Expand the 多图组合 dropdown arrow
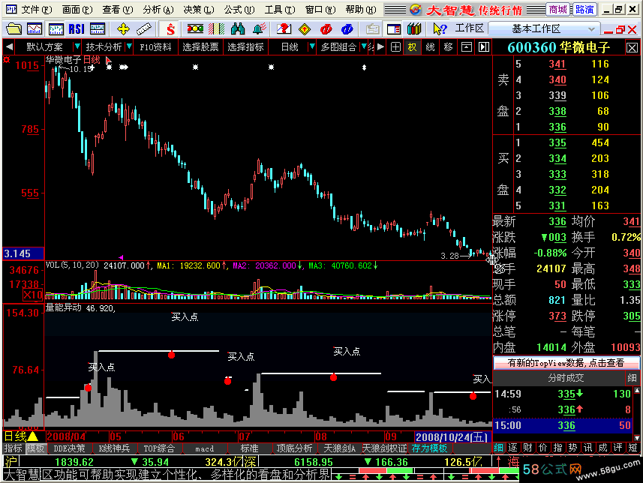The height and width of the screenshot is (483, 643). click(x=364, y=47)
